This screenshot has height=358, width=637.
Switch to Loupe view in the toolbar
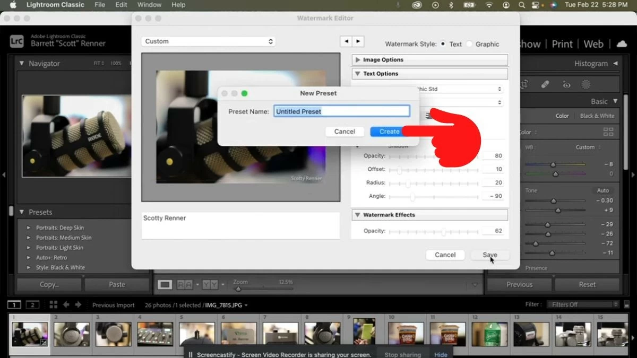tap(165, 284)
